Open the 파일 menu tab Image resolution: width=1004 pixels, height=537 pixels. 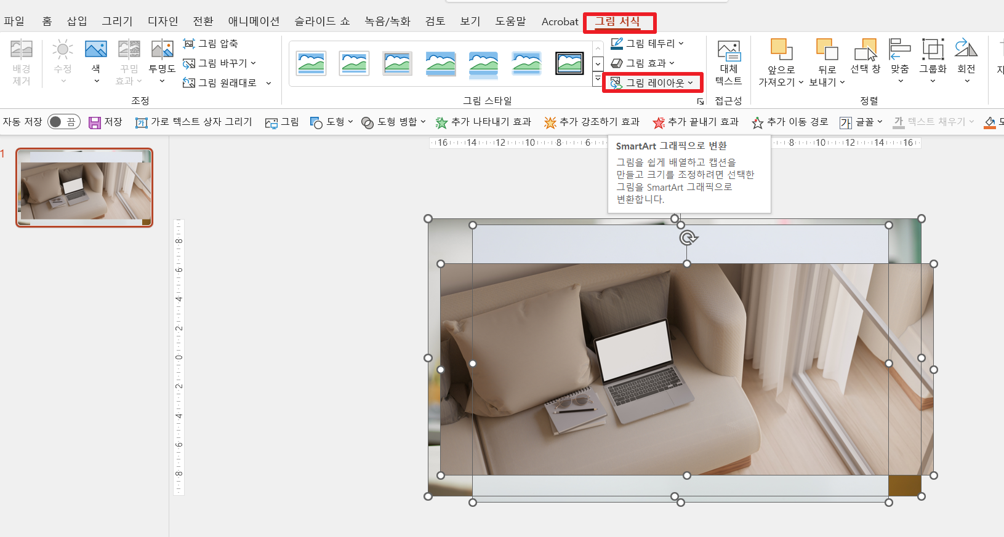click(x=14, y=22)
